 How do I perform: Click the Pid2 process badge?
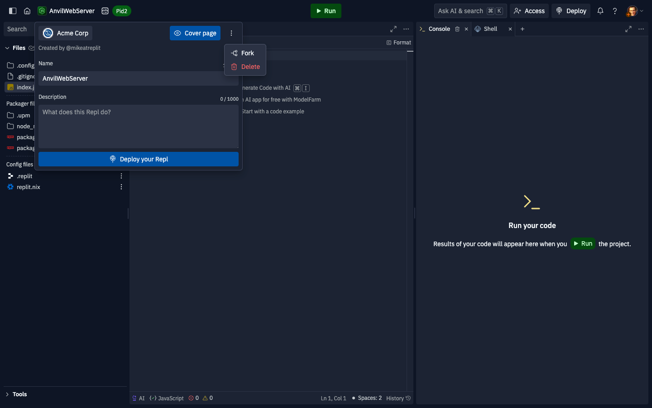121,10
